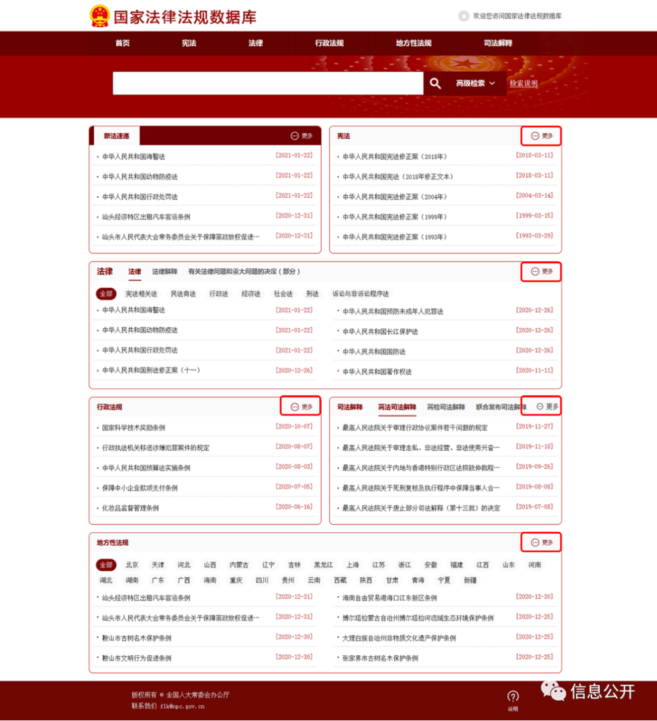Open 鞍山市文明行为促进条例
657x721 pixels.
(x=136, y=658)
